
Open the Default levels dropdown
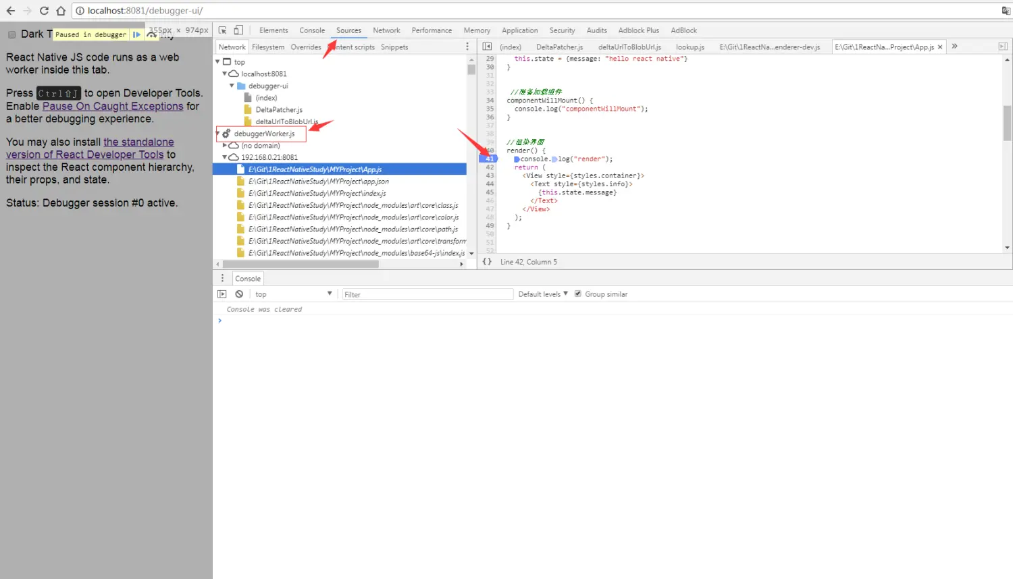543,294
